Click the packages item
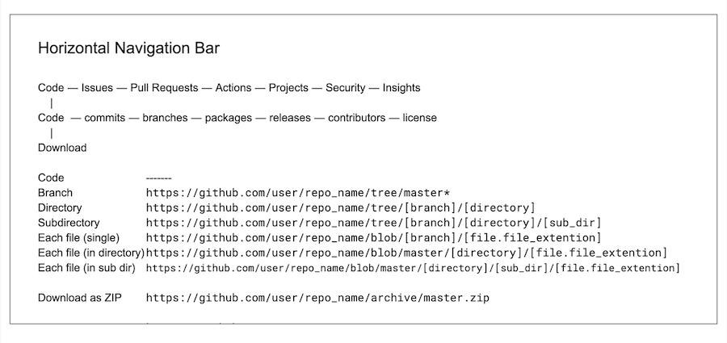 pos(229,118)
